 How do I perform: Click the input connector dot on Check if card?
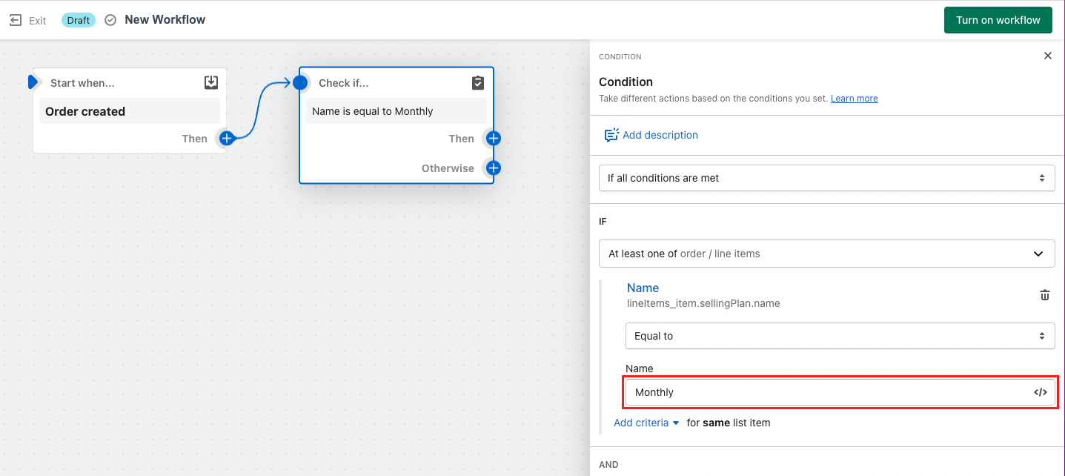(x=300, y=82)
